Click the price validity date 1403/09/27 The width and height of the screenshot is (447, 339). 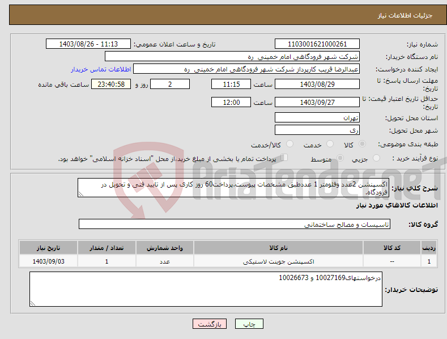[x=317, y=102]
